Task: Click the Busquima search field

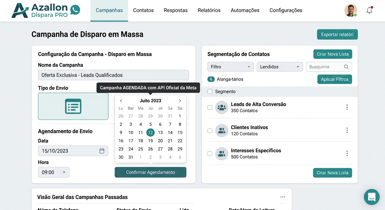Action: click(x=329, y=67)
